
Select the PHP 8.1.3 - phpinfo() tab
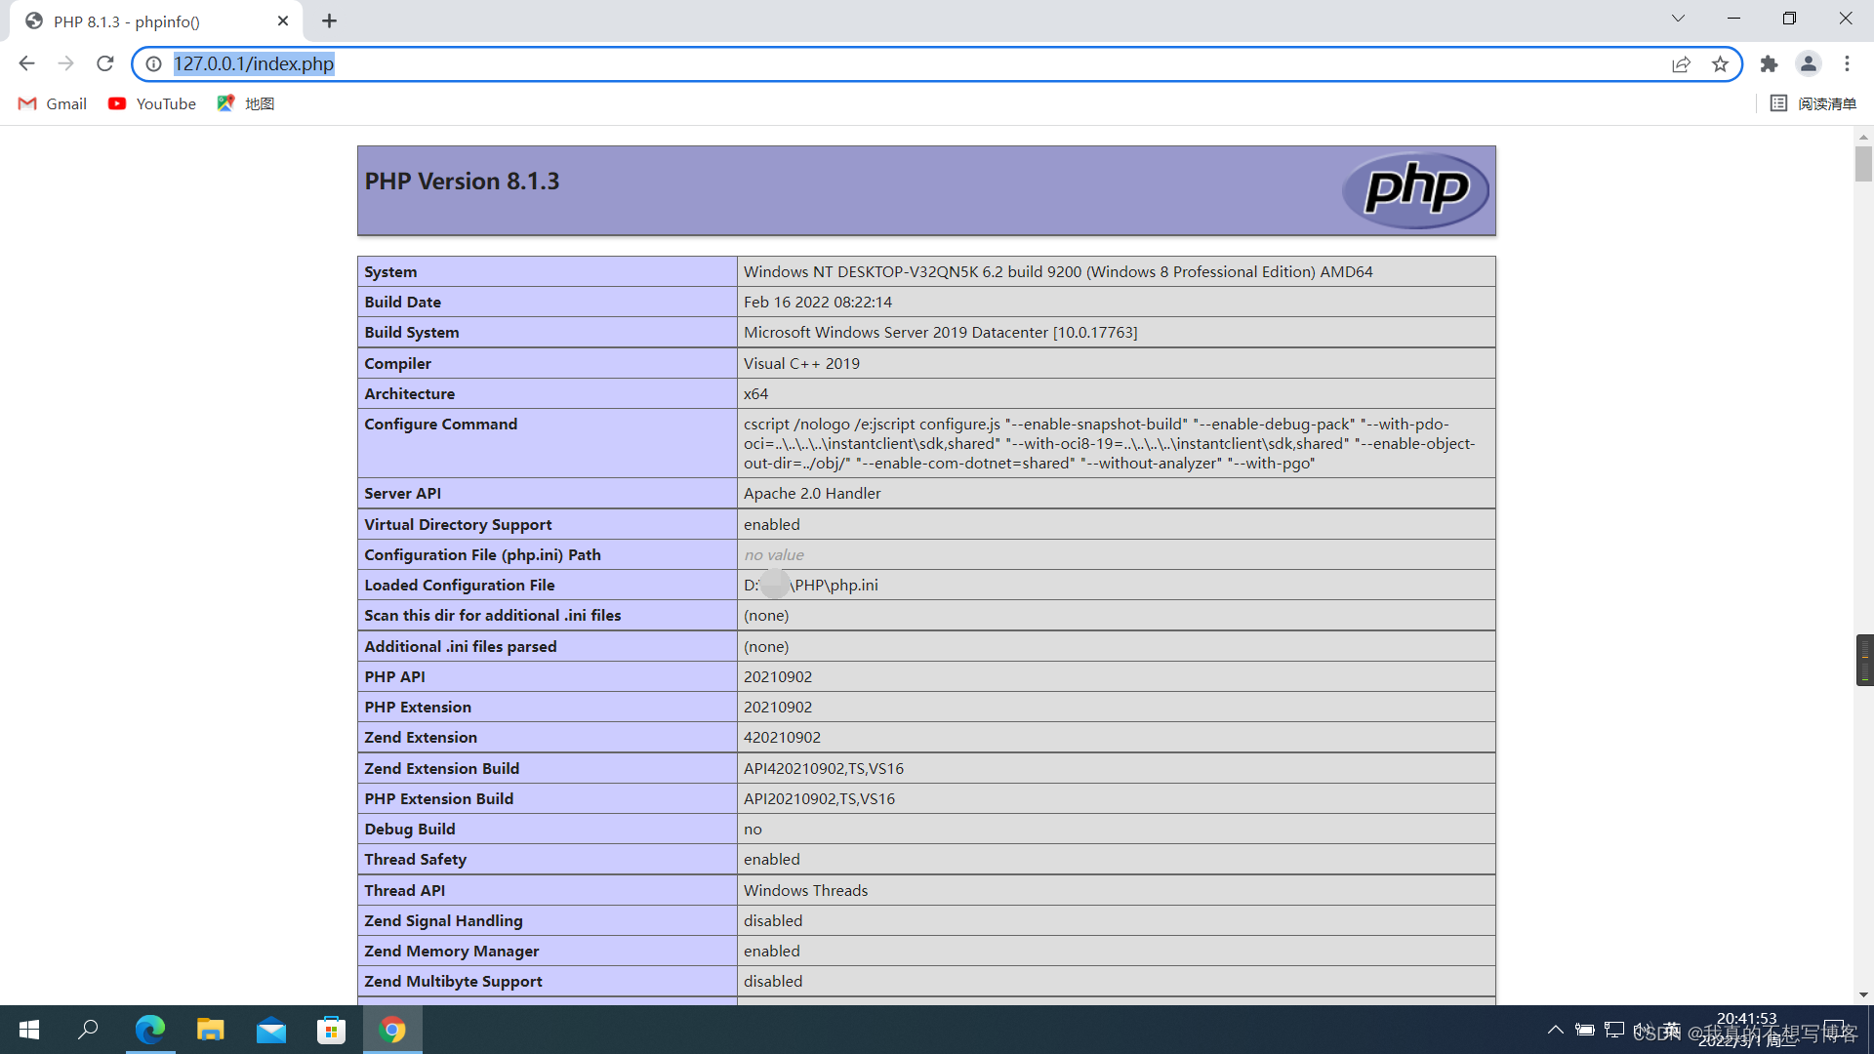coord(127,20)
